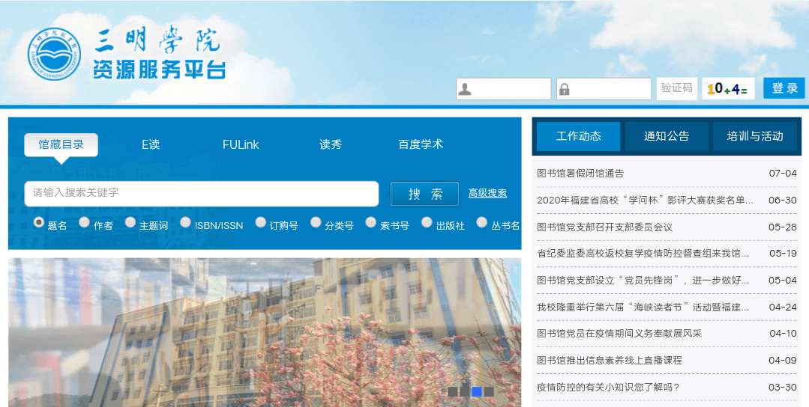The width and height of the screenshot is (809, 407).
Task: Select the ISBN/ISSN radio button
Action: tap(185, 222)
